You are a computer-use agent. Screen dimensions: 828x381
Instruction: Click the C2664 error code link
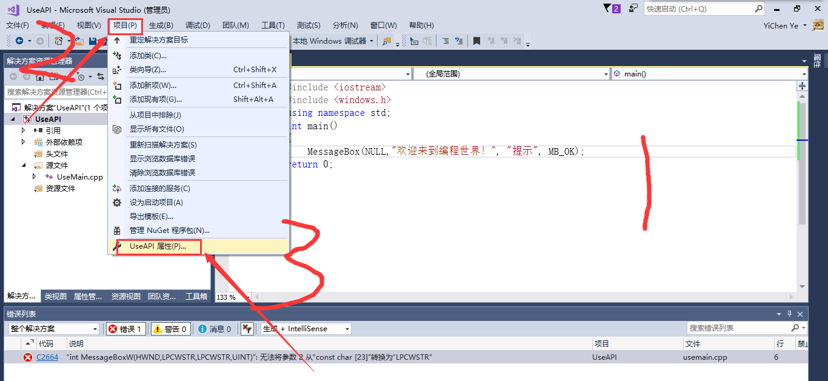pyautogui.click(x=47, y=357)
